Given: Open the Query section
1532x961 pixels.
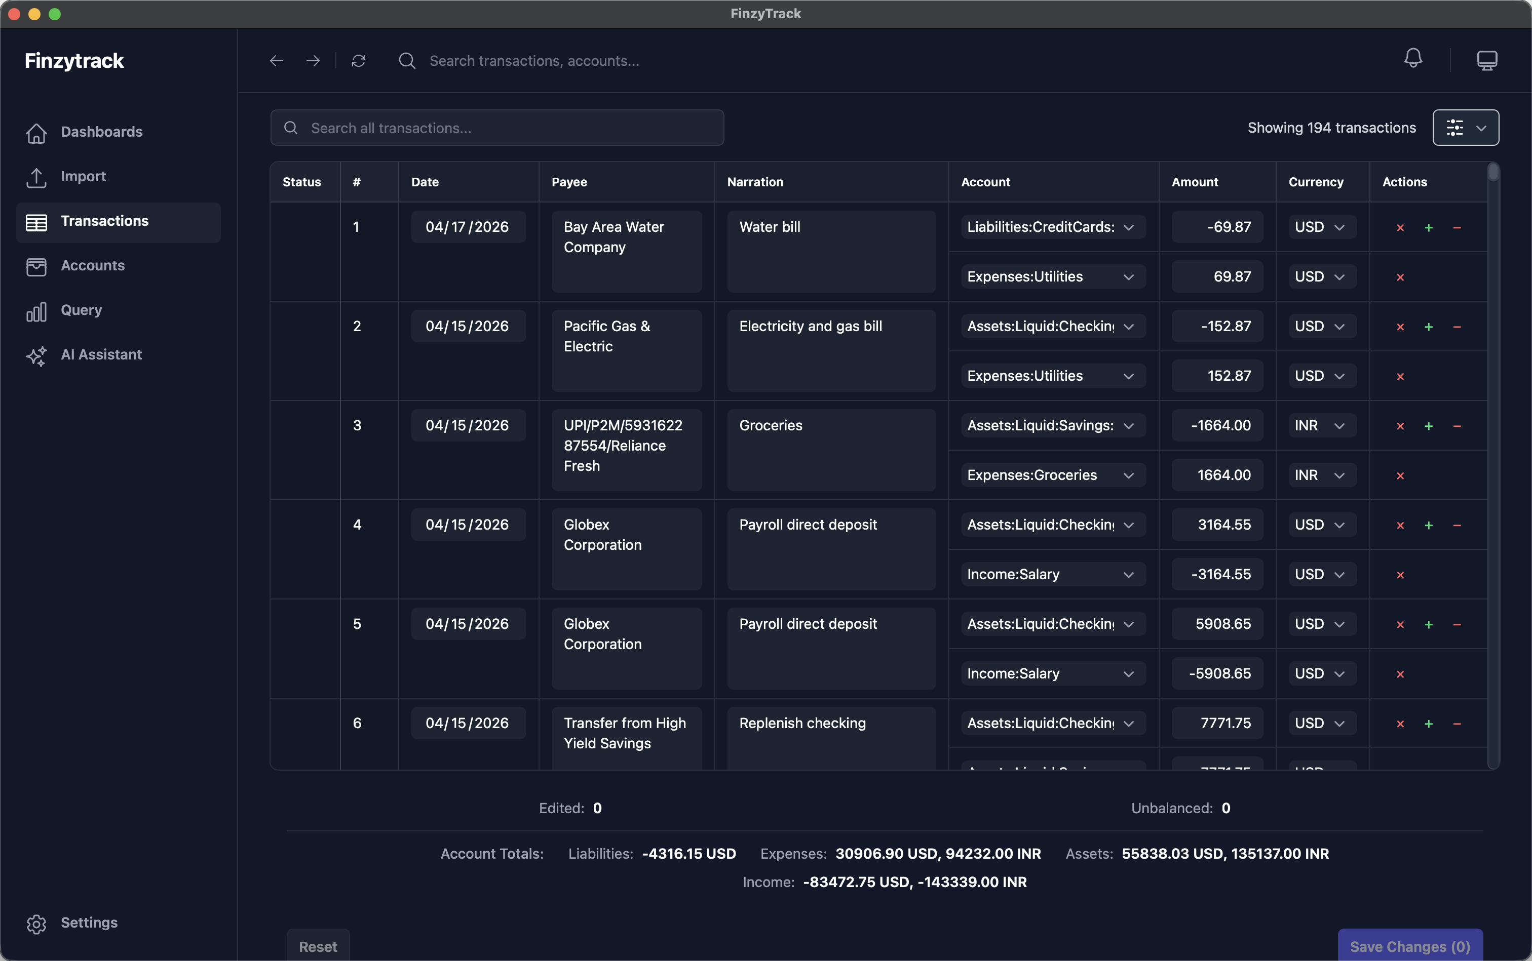Looking at the screenshot, I should pos(118,310).
